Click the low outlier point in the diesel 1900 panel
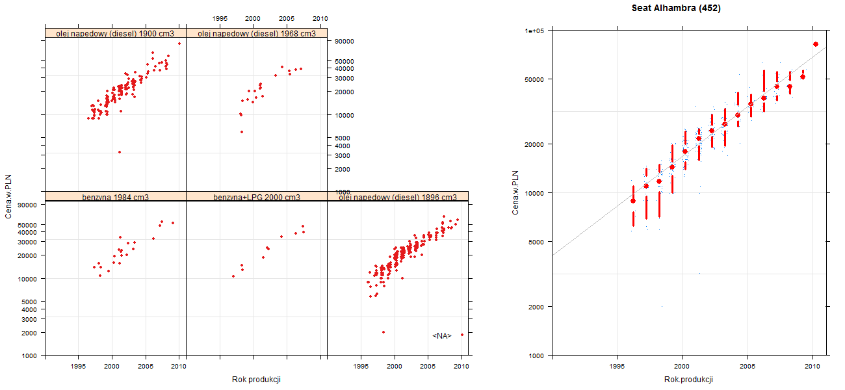The height and width of the screenshot is (390, 845). click(x=120, y=152)
